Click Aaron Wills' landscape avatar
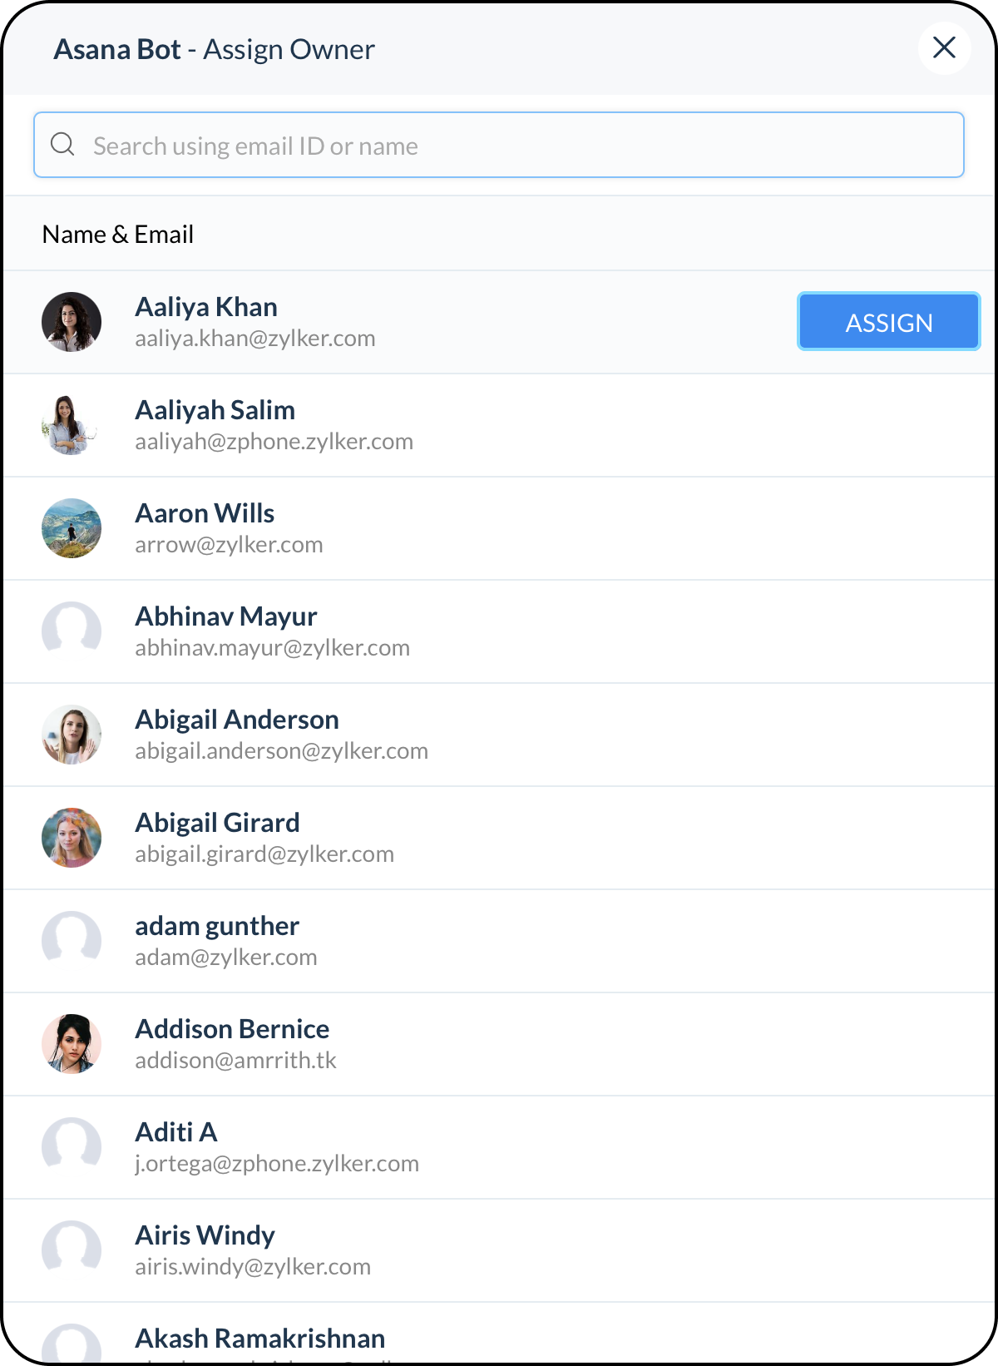This screenshot has height=1366, width=998. point(72,528)
